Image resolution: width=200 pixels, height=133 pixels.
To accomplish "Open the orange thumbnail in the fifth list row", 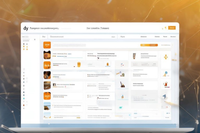I will [x=47, y=96].
